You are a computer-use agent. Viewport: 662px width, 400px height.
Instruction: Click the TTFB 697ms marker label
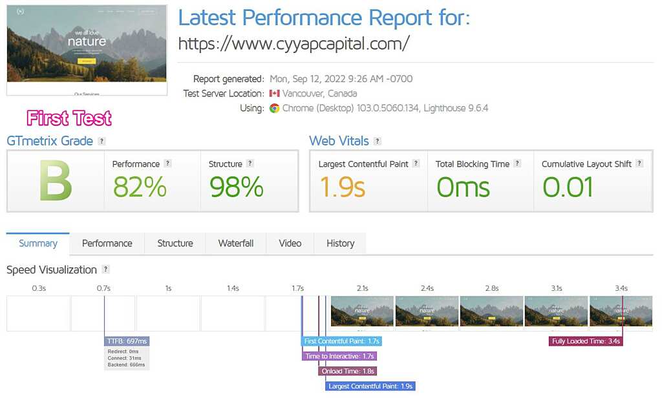[127, 341]
